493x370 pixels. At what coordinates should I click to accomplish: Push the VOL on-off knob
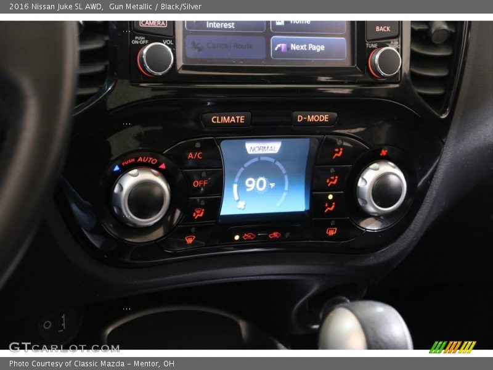(156, 59)
